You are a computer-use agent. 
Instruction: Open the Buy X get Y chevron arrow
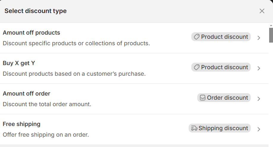click(x=259, y=68)
